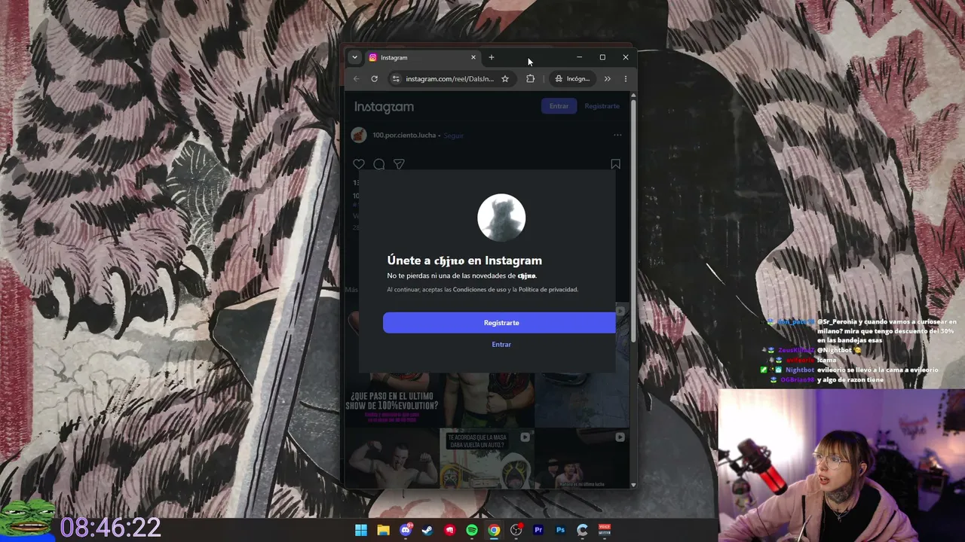
Task: Click the Entrar link in the dialog
Action: click(501, 344)
